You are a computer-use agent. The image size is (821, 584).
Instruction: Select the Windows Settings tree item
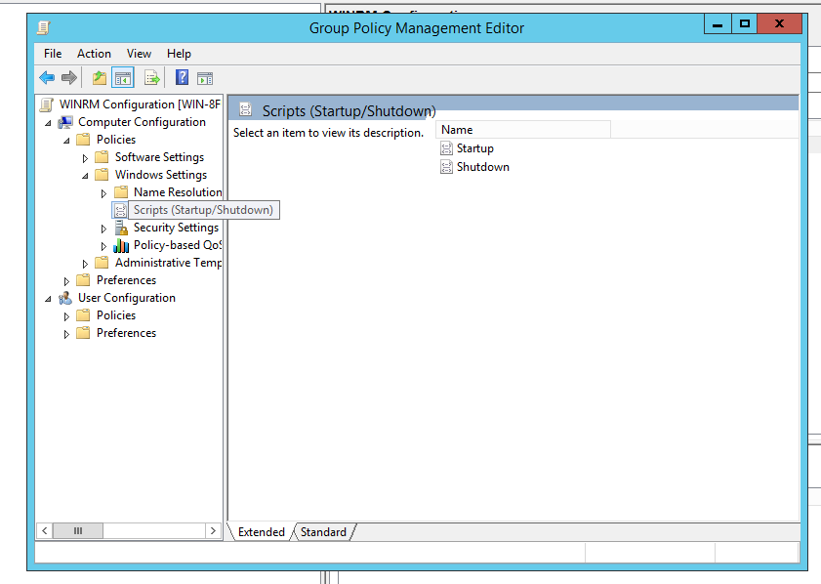(161, 175)
